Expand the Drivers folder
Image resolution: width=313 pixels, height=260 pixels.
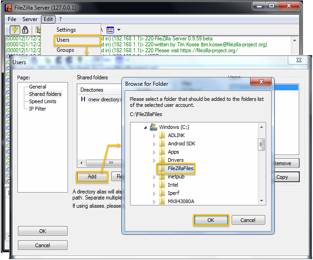(154, 160)
